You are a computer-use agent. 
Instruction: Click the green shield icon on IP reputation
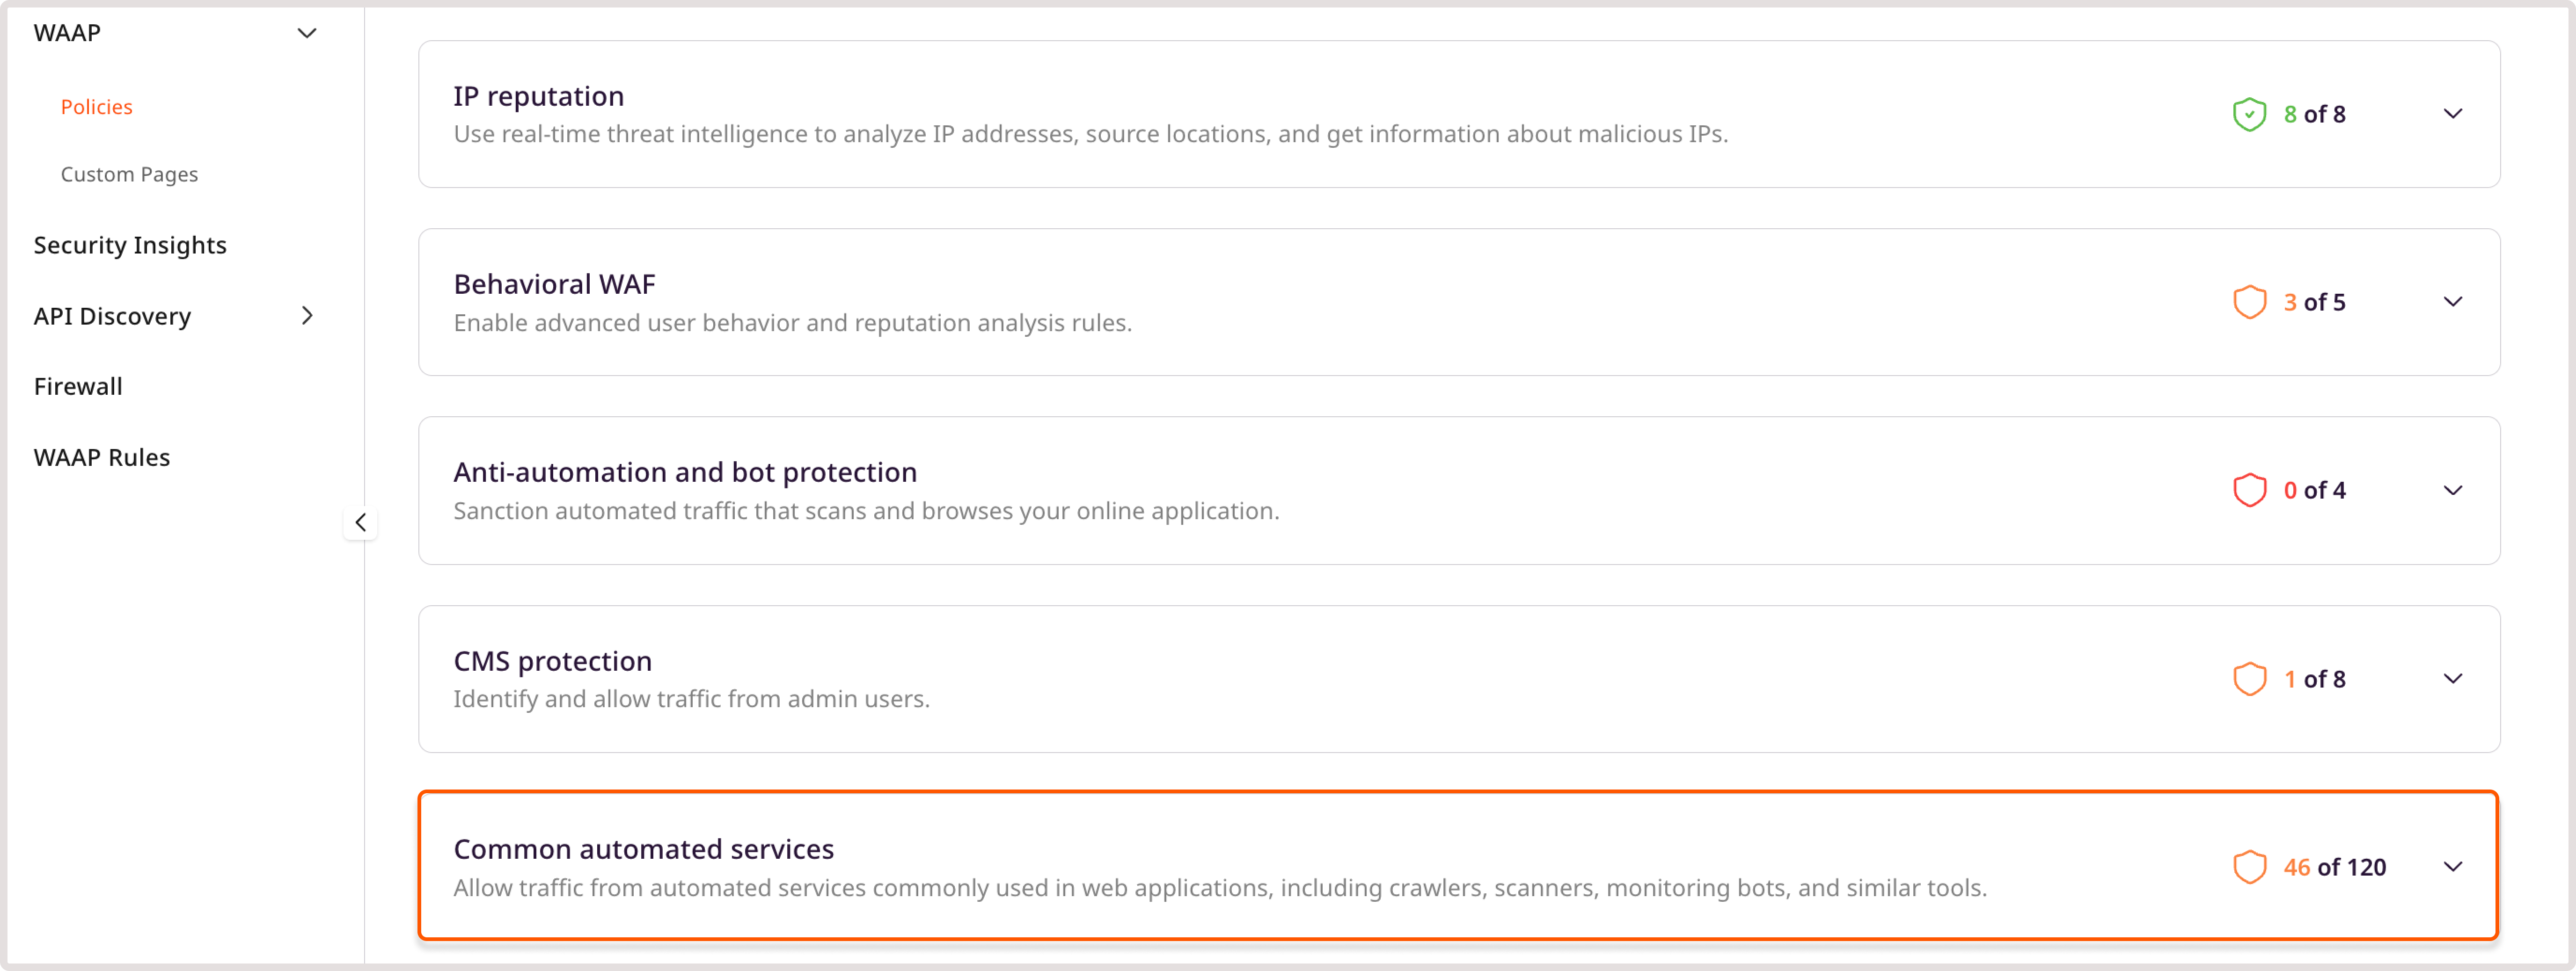(x=2249, y=114)
